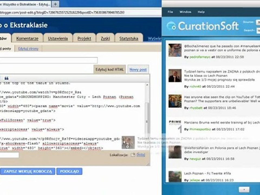
Task: Click the post title input field
Action: (48, 60)
